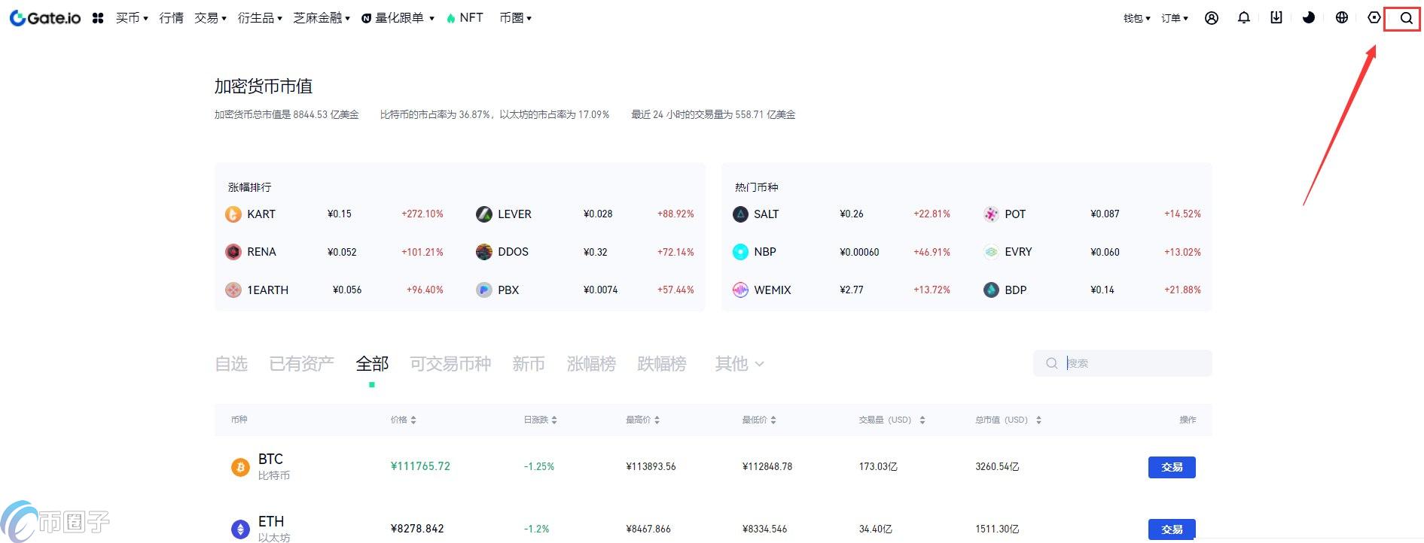
Task: Click BTC market cap 3260.54亿
Action: pos(997,467)
